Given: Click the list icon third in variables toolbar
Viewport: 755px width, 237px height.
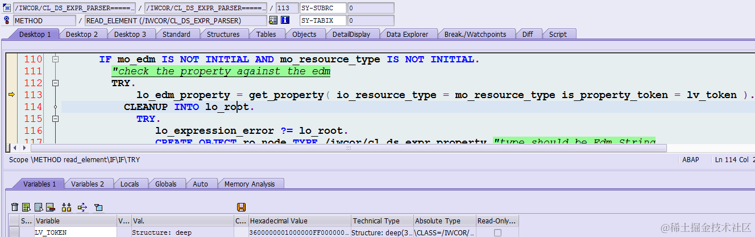Looking at the screenshot, I should click(x=39, y=207).
